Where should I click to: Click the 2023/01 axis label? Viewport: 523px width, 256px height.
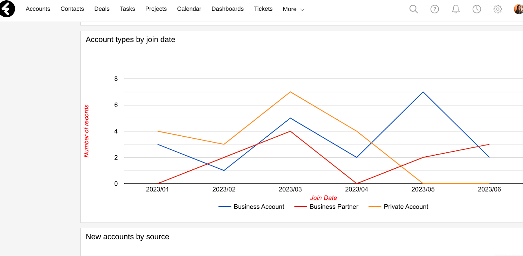pyautogui.click(x=157, y=189)
